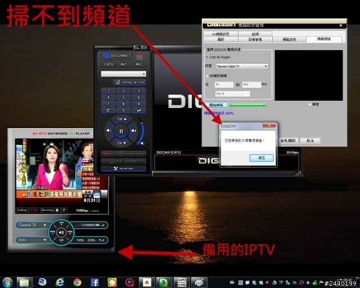Switch to AV頻道設定 tab in settings dialog

click(x=220, y=34)
